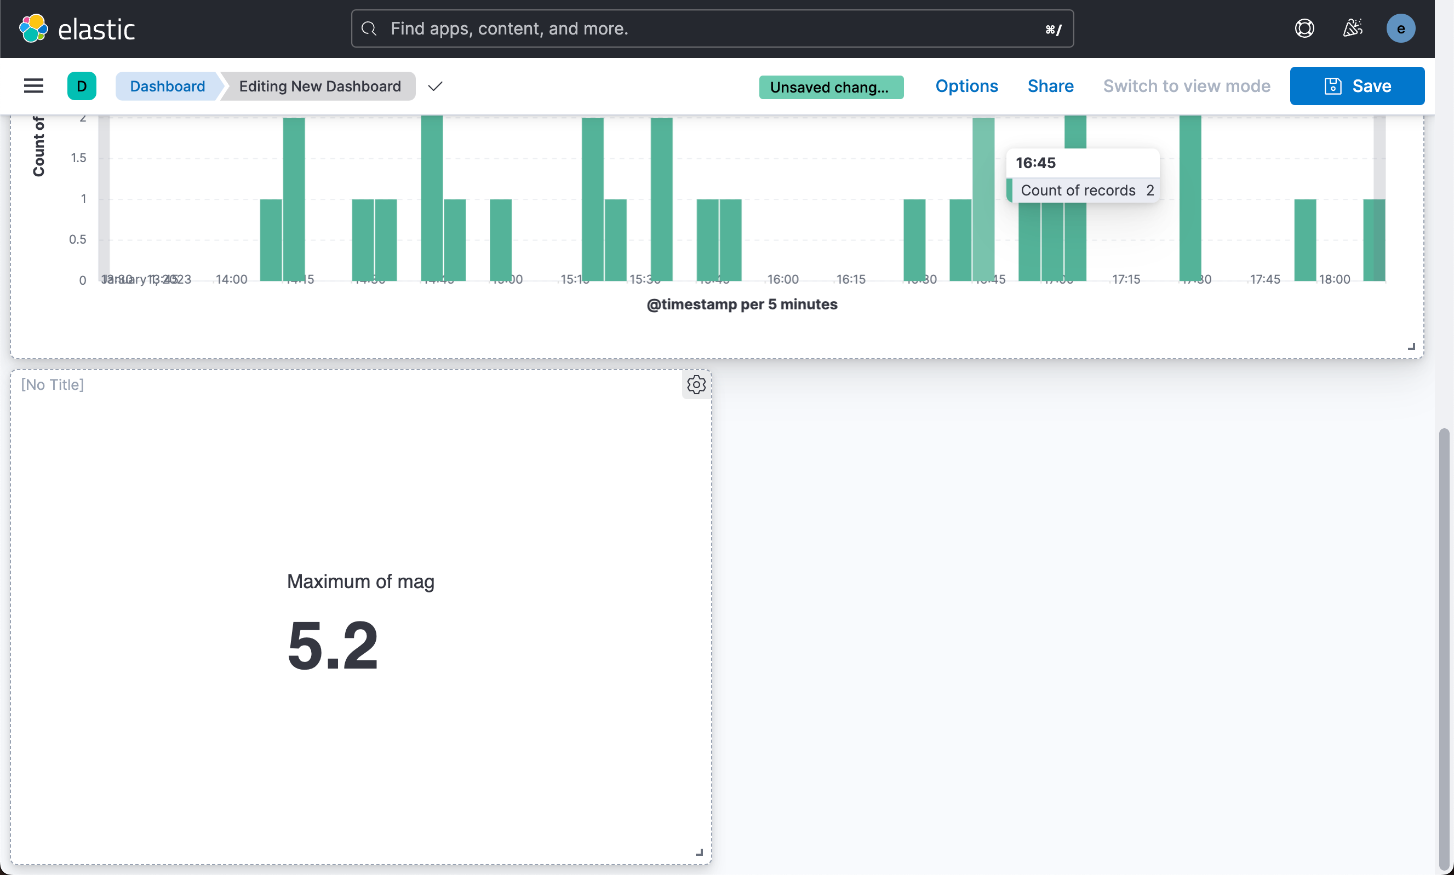Click the highlighted 16:45 histogram bar
This screenshot has height=875, width=1454.
coord(983,200)
